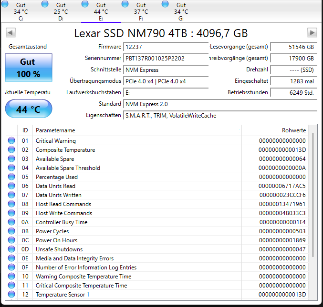Click the Parametername column header

click(137, 130)
